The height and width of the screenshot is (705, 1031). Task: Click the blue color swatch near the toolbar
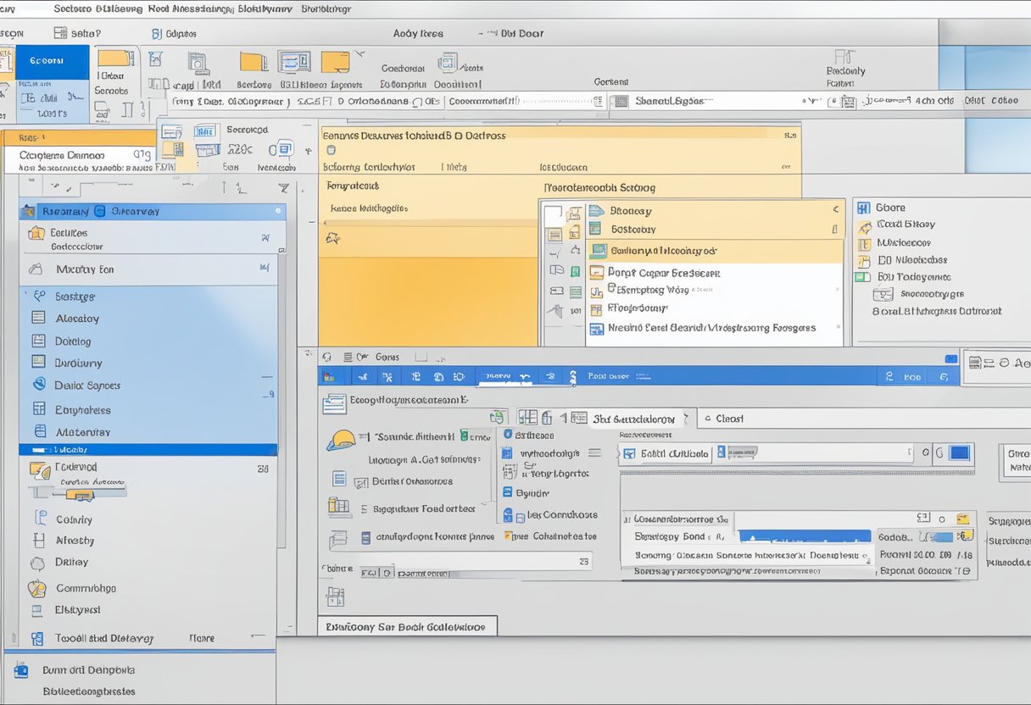[x=959, y=452]
